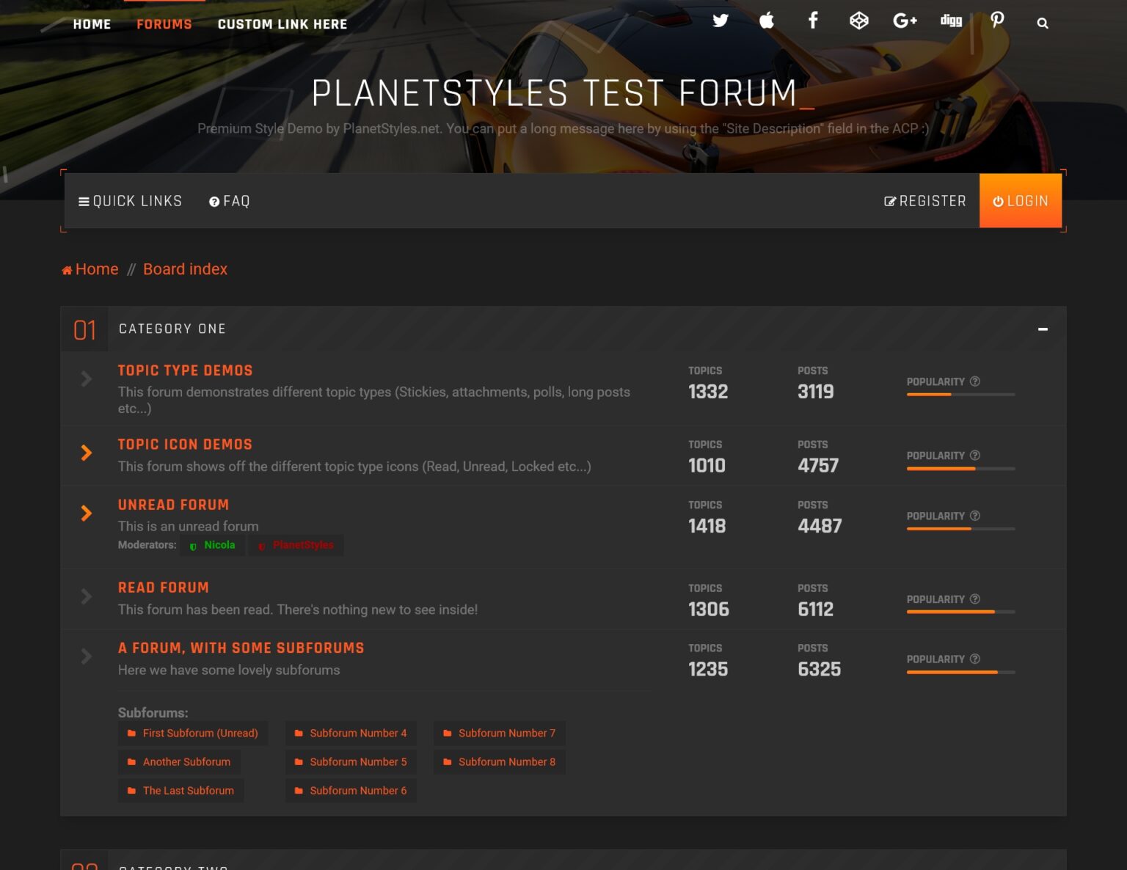Click moderator Nicola's name
This screenshot has width=1127, height=870.
[x=220, y=545]
